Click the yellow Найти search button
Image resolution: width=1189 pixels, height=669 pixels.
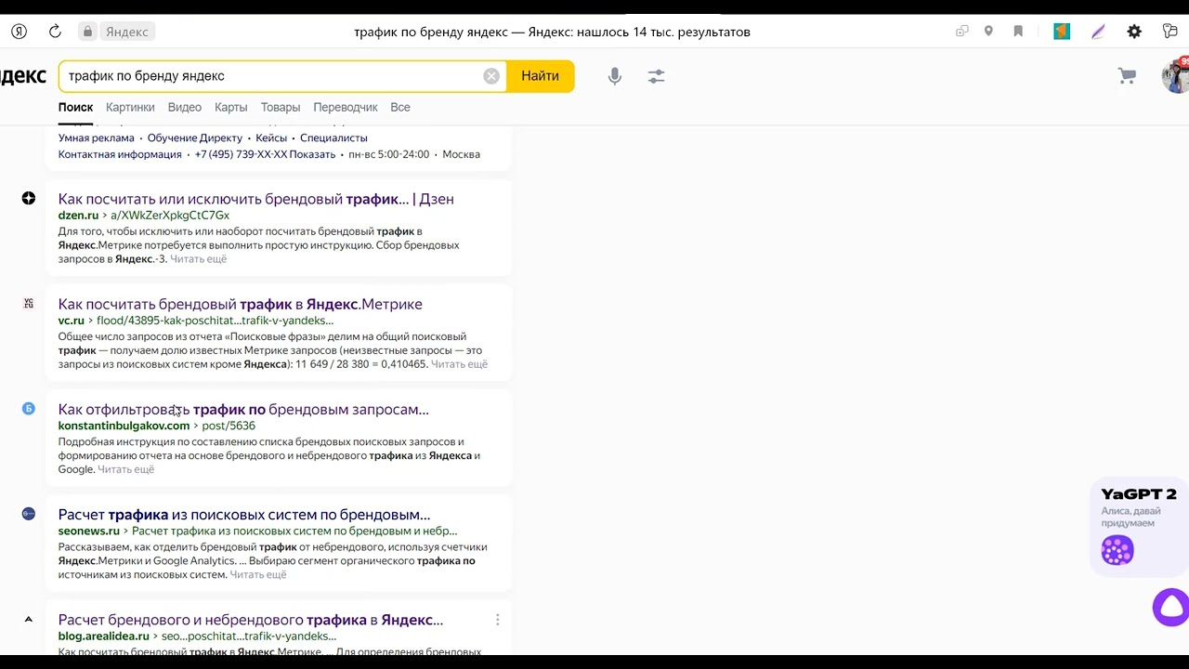coord(540,76)
